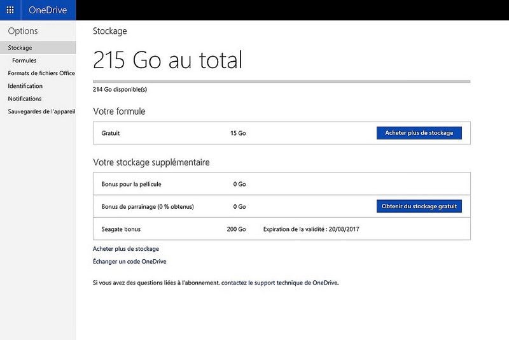509x340 pixels.
Task: Open Sauvegardes de l'appareil in sidebar
Action: click(41, 111)
